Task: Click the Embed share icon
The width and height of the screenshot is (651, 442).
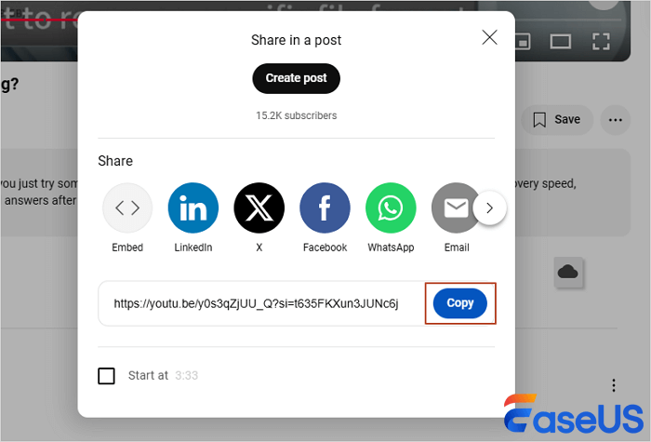Action: pos(127,208)
